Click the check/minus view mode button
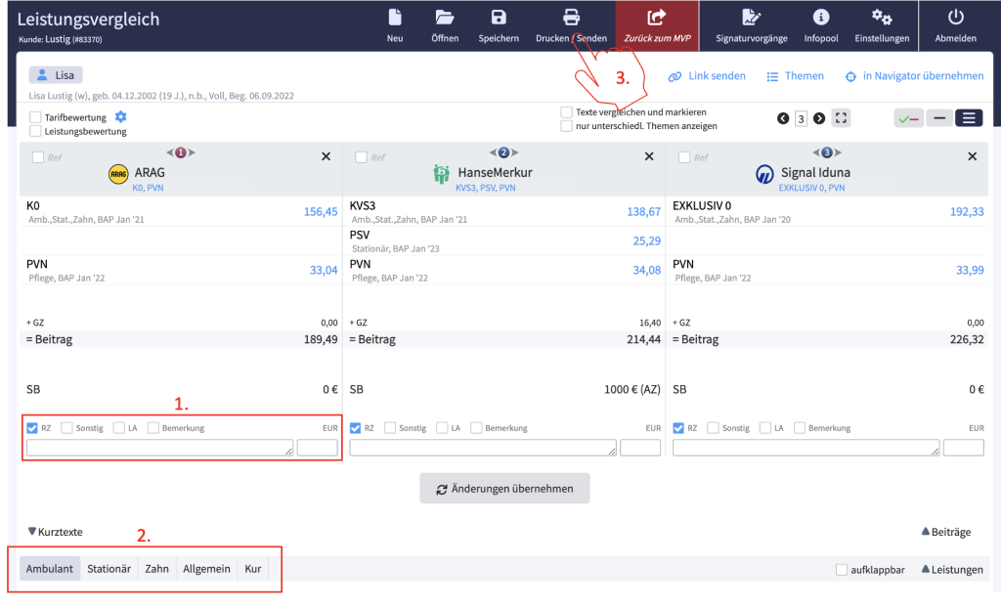The image size is (1001, 610). coord(908,118)
